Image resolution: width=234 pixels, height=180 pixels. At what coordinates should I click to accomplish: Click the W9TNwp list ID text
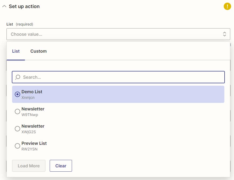tap(30, 115)
